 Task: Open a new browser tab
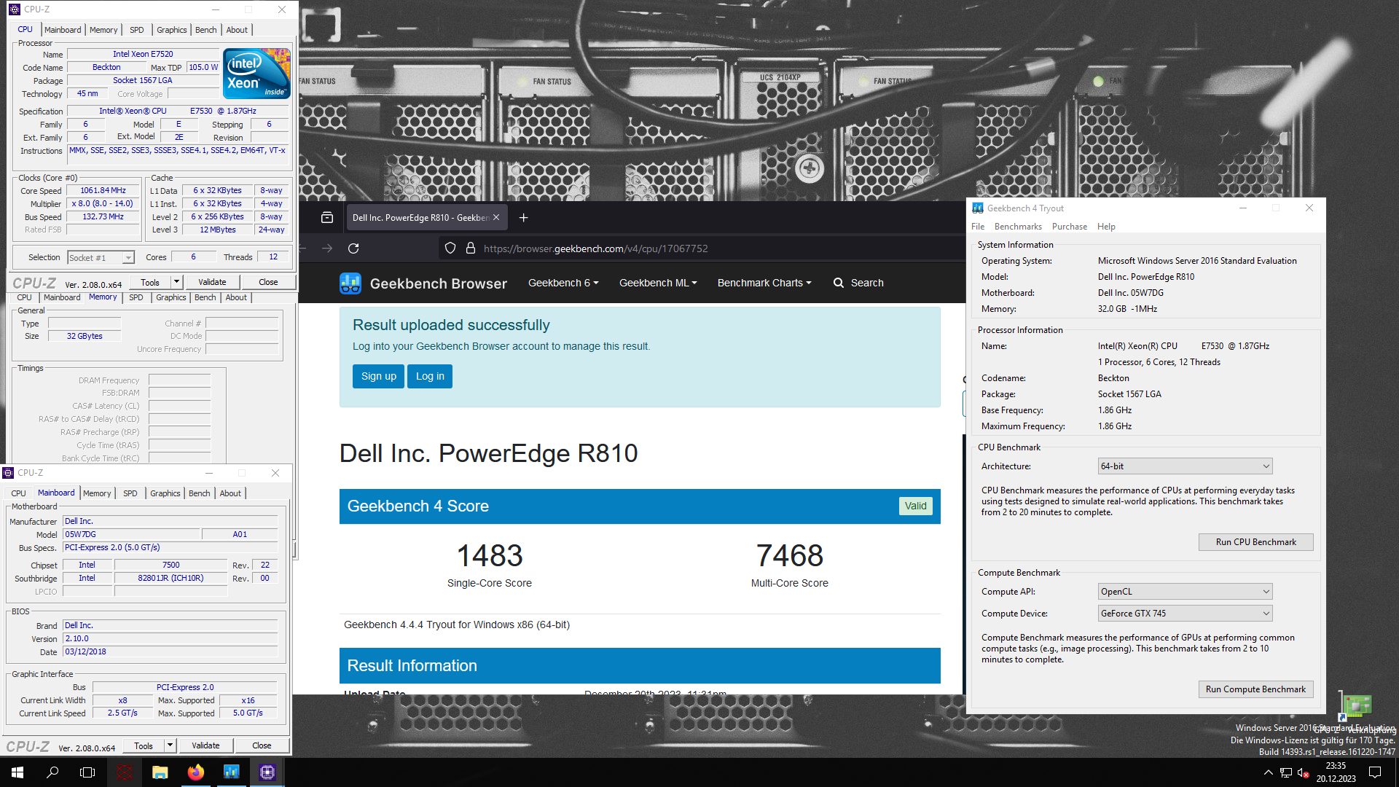click(x=523, y=217)
